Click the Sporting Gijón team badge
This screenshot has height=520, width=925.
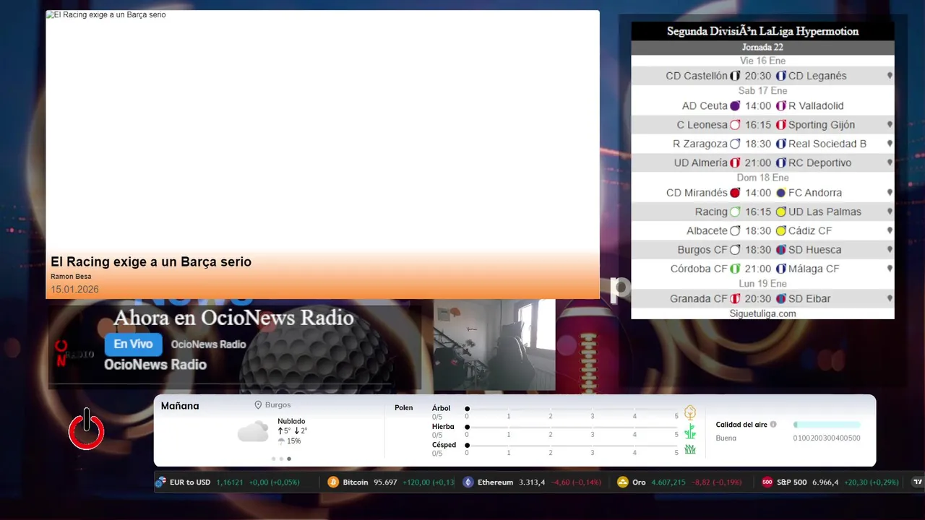[x=780, y=125]
